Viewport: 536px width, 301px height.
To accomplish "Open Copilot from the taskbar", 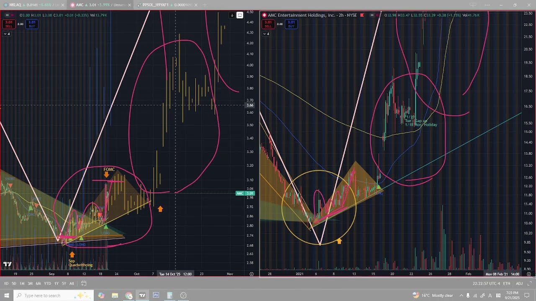I will click(101, 296).
